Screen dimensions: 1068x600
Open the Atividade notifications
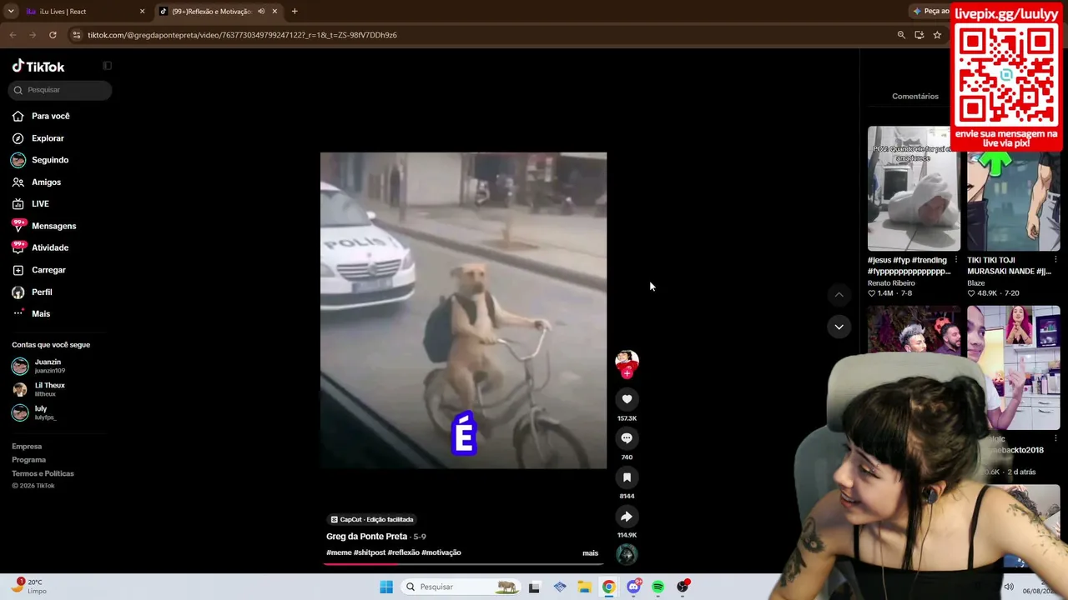point(40,247)
